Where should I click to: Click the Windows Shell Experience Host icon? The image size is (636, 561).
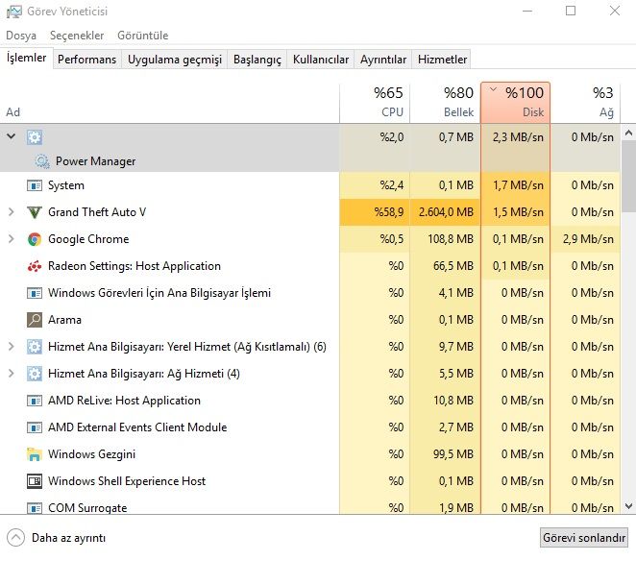coord(35,481)
